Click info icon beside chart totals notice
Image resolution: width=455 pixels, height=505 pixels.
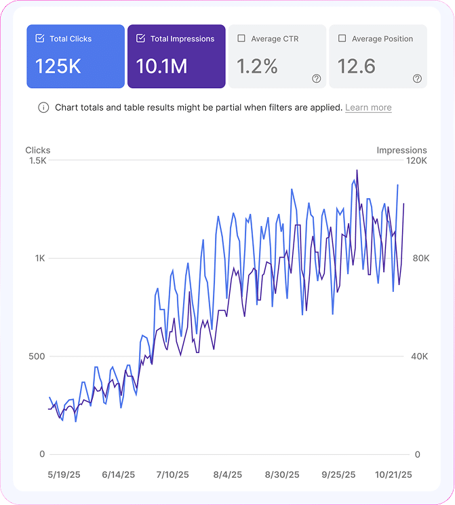click(x=43, y=108)
